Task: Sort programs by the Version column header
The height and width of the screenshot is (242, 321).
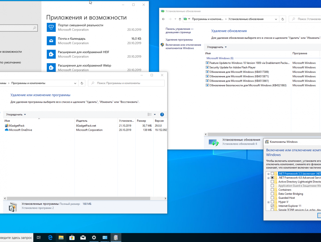Action: (160, 121)
